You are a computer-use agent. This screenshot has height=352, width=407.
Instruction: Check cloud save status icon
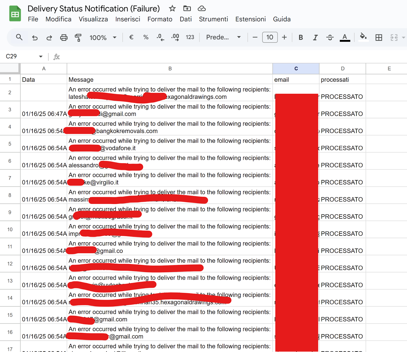click(202, 8)
